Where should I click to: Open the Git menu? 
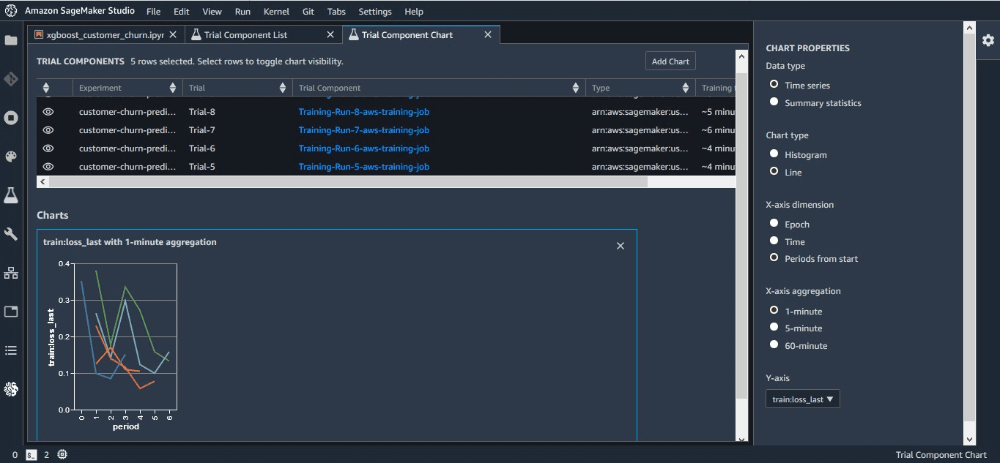point(308,12)
